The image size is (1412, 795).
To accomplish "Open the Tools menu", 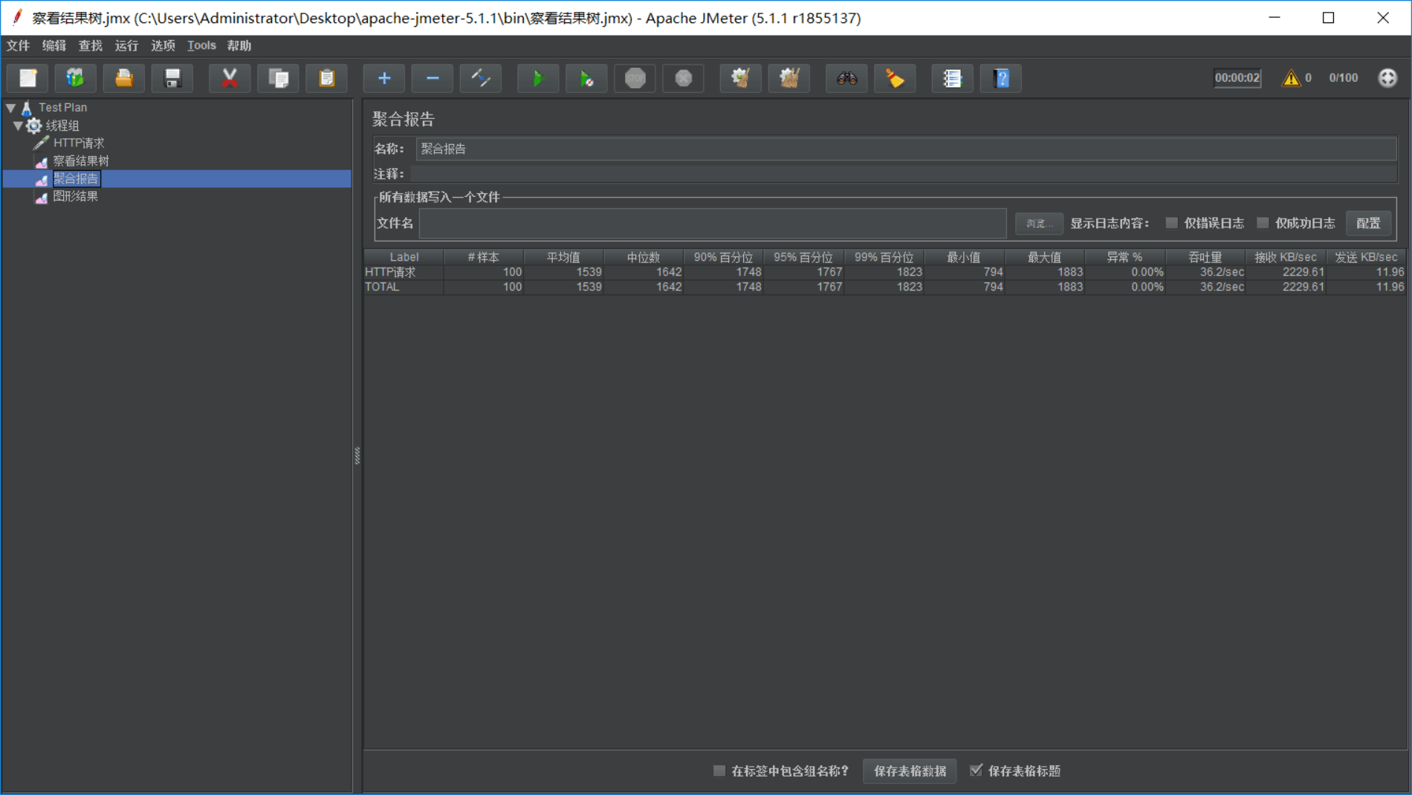I will pyautogui.click(x=201, y=46).
